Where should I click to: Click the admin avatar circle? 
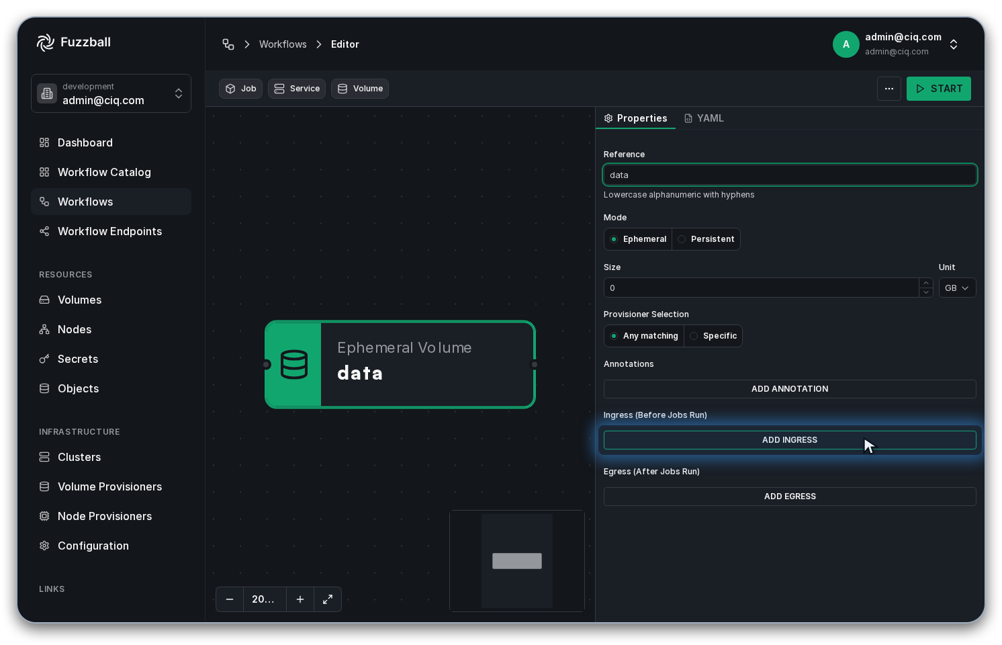click(846, 44)
